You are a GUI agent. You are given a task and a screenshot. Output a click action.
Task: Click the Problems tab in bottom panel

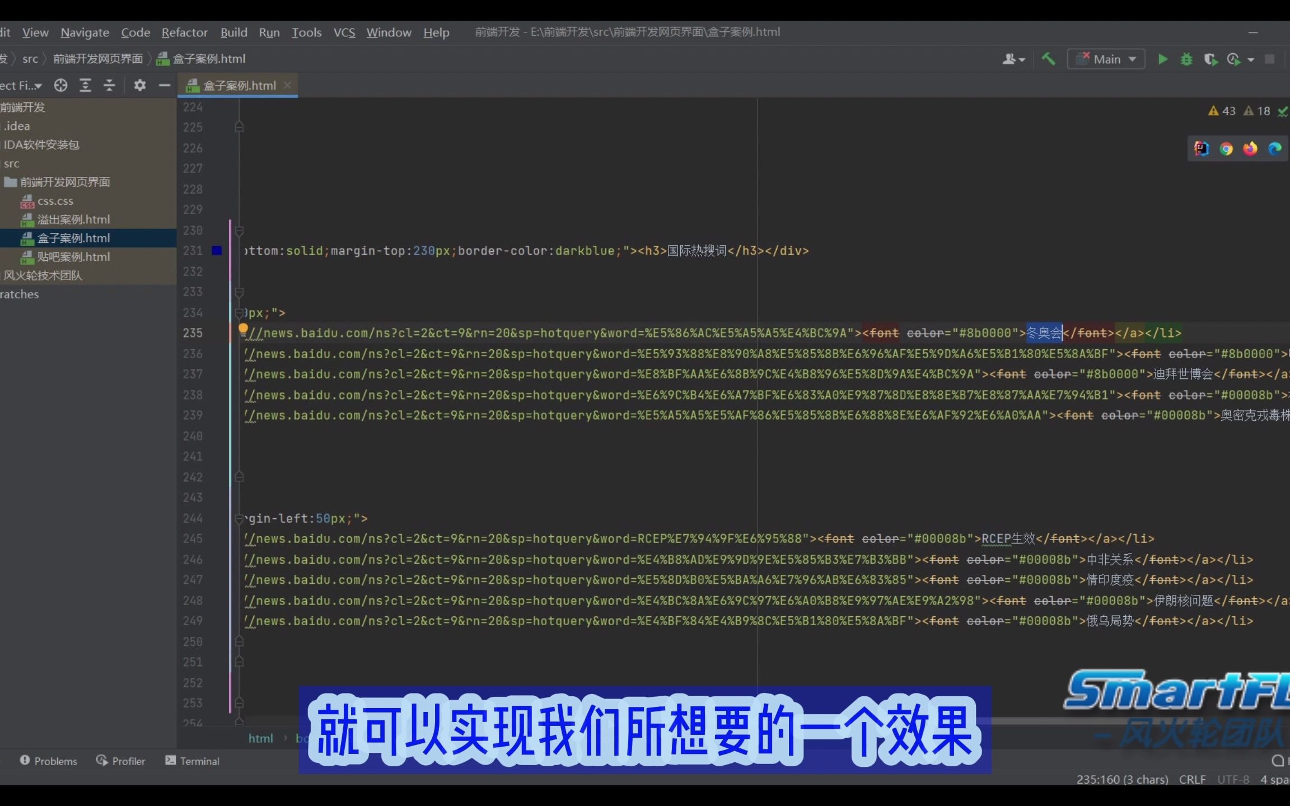48,761
